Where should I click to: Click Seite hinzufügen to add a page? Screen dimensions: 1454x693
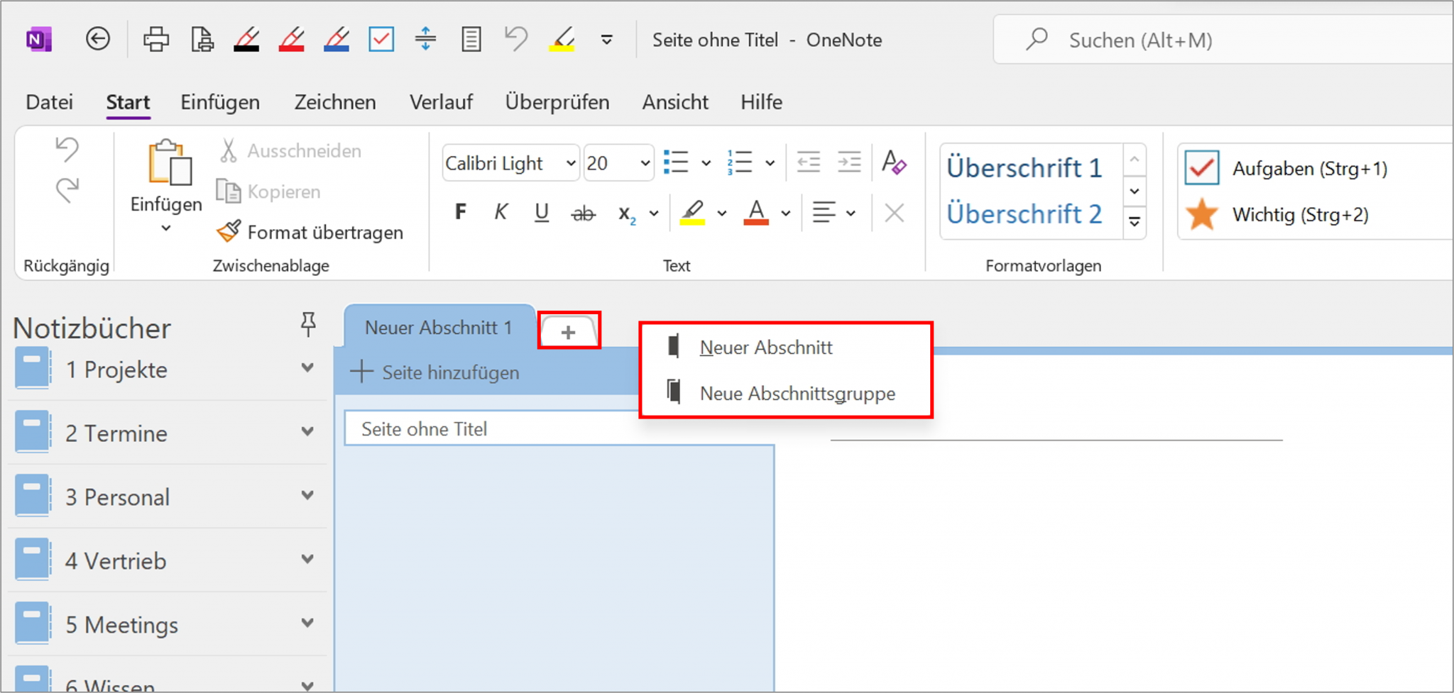click(451, 372)
